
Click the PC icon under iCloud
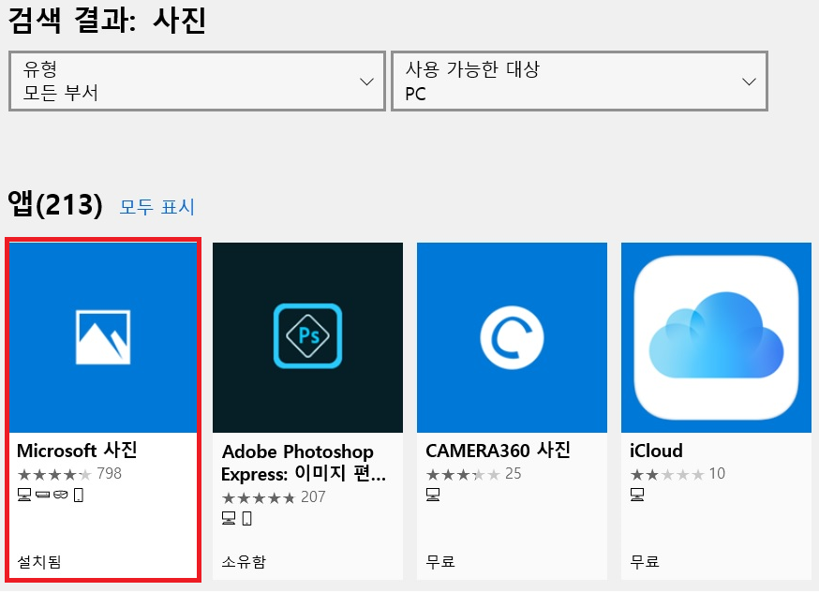(636, 495)
